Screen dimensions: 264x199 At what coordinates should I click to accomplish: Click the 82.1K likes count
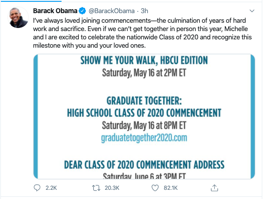click(x=170, y=188)
